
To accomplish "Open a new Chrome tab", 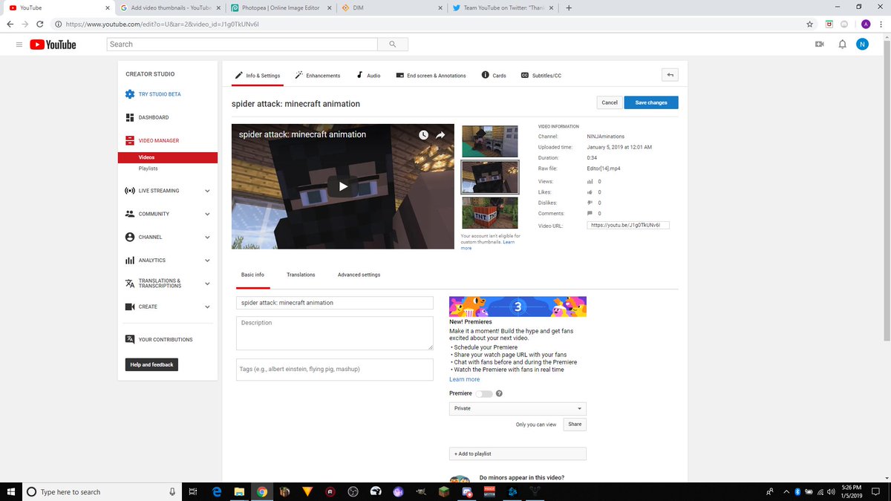I will pos(569,8).
